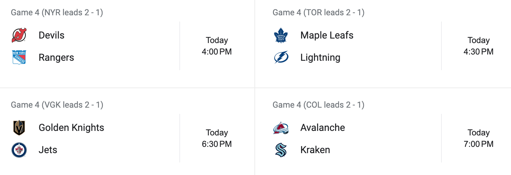
Task: Select the Colorado Avalanche logo
Action: tap(281, 128)
